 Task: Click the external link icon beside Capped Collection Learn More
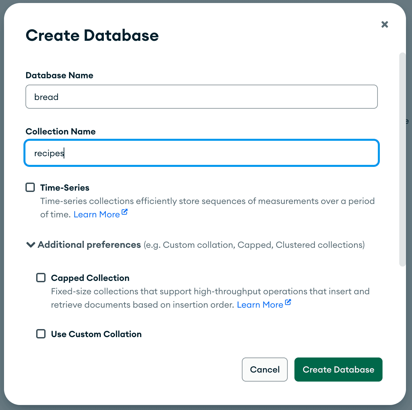(x=288, y=302)
